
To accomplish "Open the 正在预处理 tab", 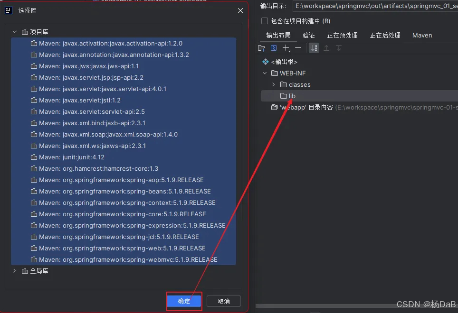I will tap(343, 35).
